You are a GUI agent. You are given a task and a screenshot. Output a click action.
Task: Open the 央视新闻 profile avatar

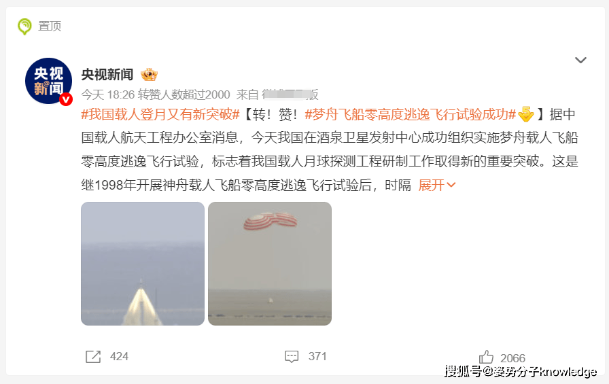[48, 81]
